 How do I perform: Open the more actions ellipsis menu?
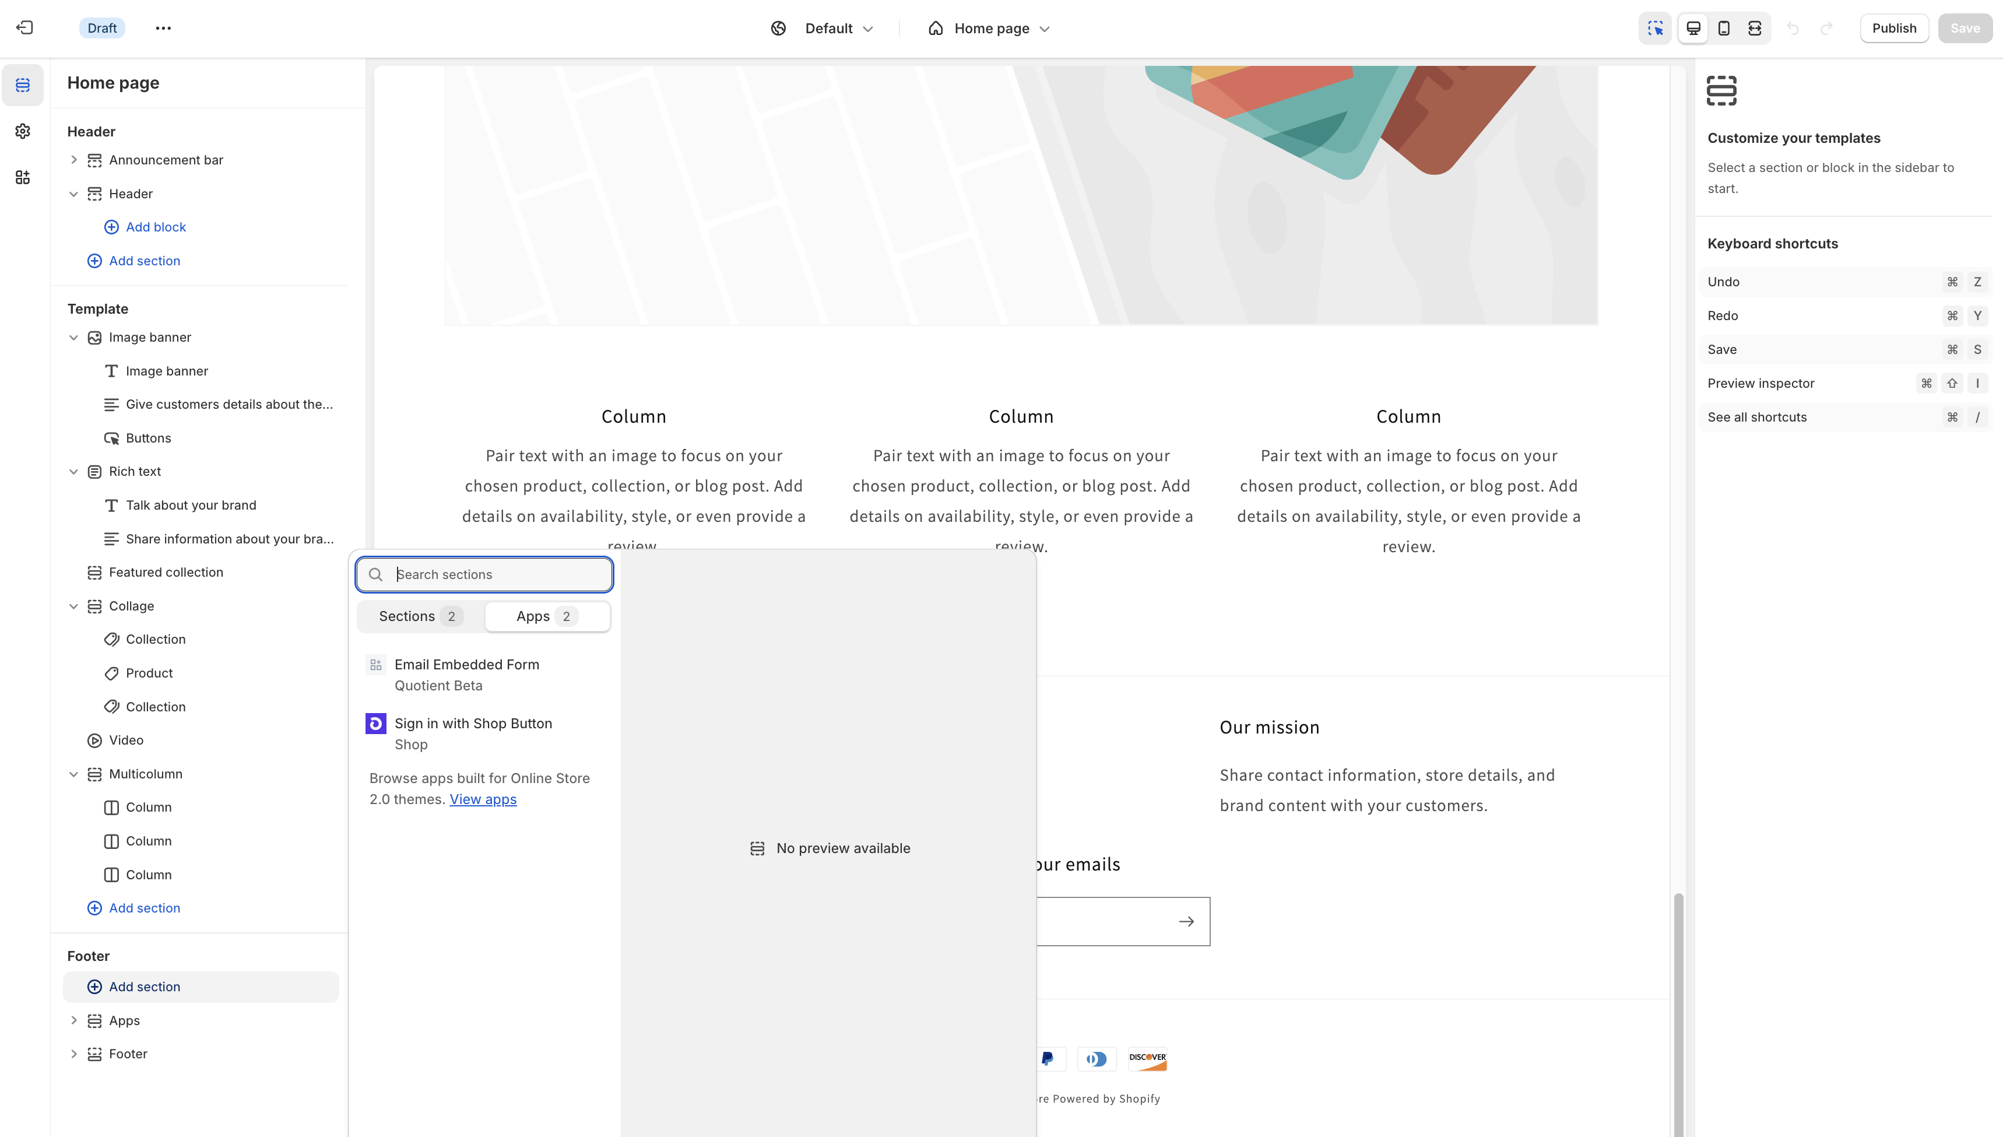pyautogui.click(x=163, y=27)
